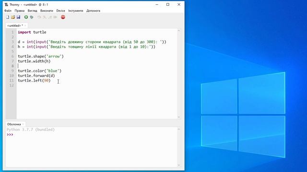This screenshot has height=172, width=307.
Task: Stop the backend with the red Stop icon
Action: coord(63,17)
